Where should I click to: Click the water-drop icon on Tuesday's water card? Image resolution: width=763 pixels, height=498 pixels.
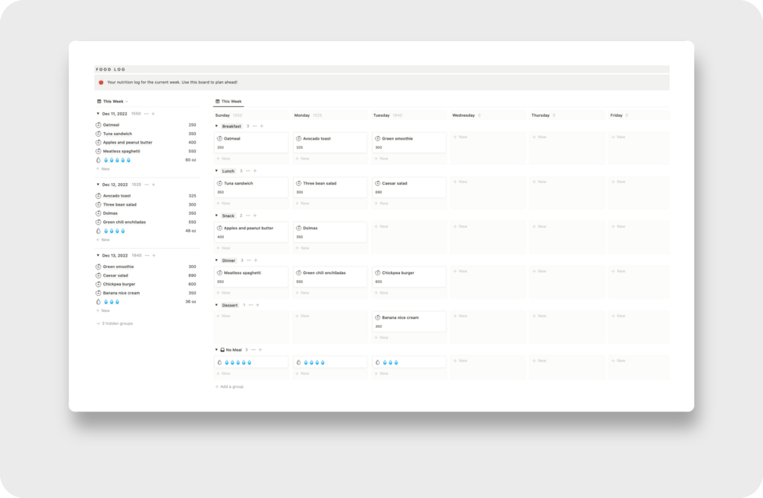(x=377, y=362)
